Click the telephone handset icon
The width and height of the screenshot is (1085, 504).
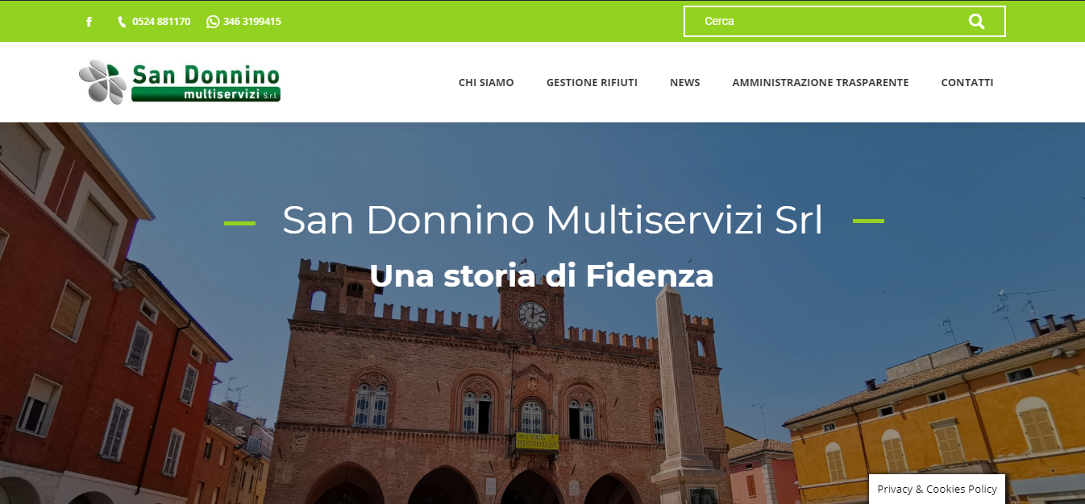point(122,22)
